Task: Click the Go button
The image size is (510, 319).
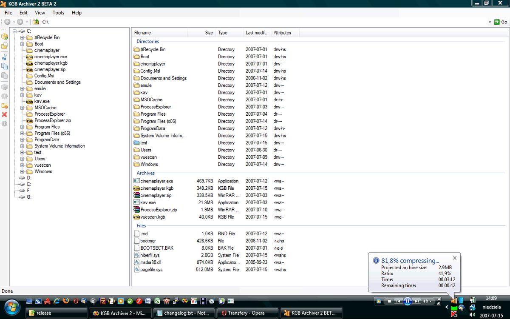Action: click(501, 22)
